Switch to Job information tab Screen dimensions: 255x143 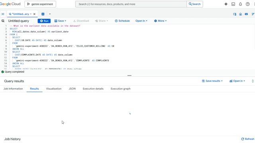(x=13, y=89)
